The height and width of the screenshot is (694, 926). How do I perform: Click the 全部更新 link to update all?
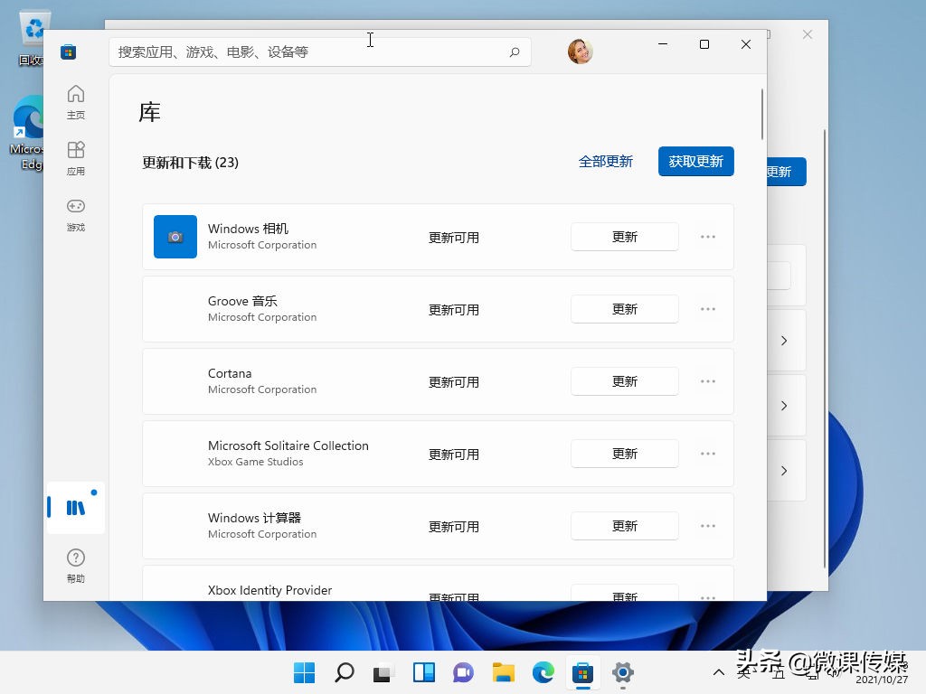[x=606, y=161]
